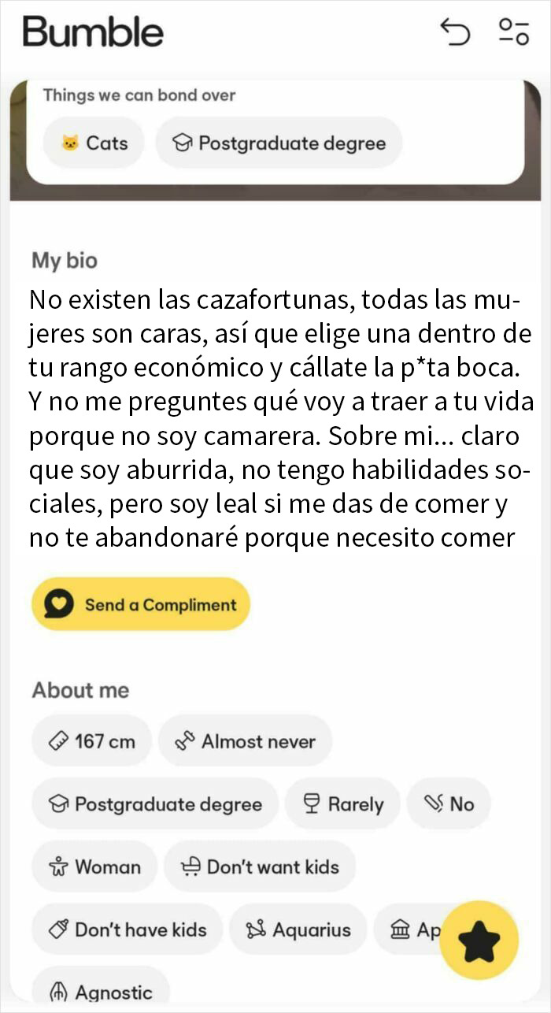This screenshot has width=551, height=1013.
Task: Click the cat face icon on the Cats badge
Action: 72,143
